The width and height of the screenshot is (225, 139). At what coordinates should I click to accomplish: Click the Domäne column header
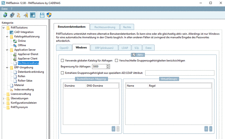coord(75,86)
